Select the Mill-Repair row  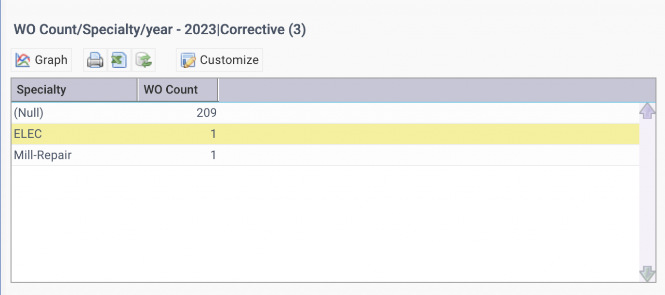pos(43,155)
